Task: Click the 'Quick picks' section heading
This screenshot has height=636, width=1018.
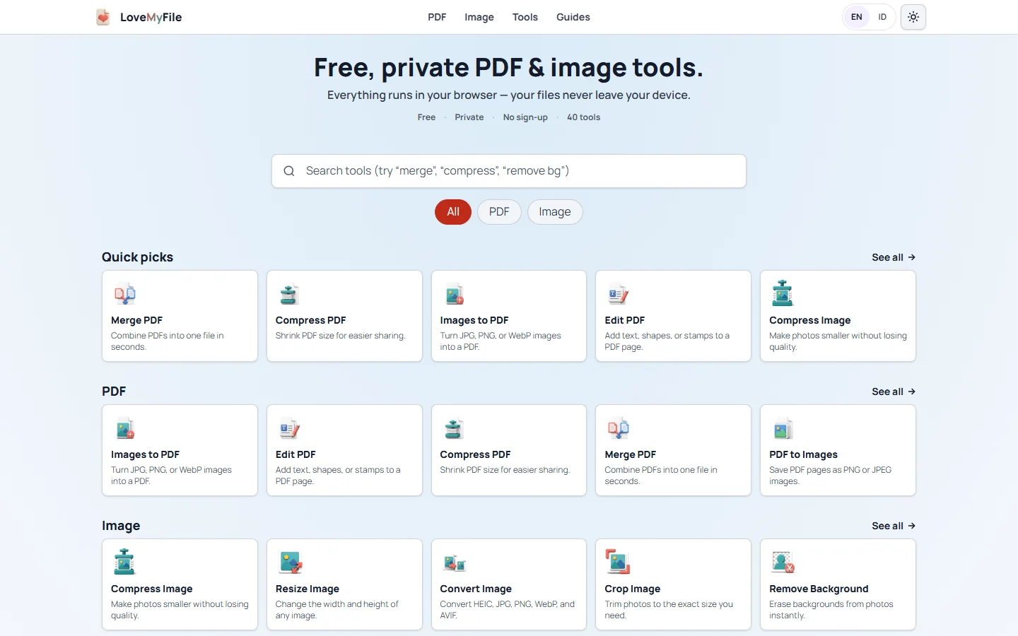Action: (137, 257)
